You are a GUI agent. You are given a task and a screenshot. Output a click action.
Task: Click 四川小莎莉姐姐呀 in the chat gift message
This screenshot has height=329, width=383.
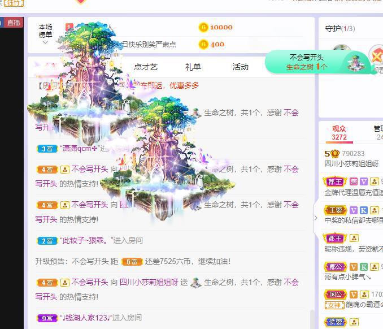coord(149,282)
